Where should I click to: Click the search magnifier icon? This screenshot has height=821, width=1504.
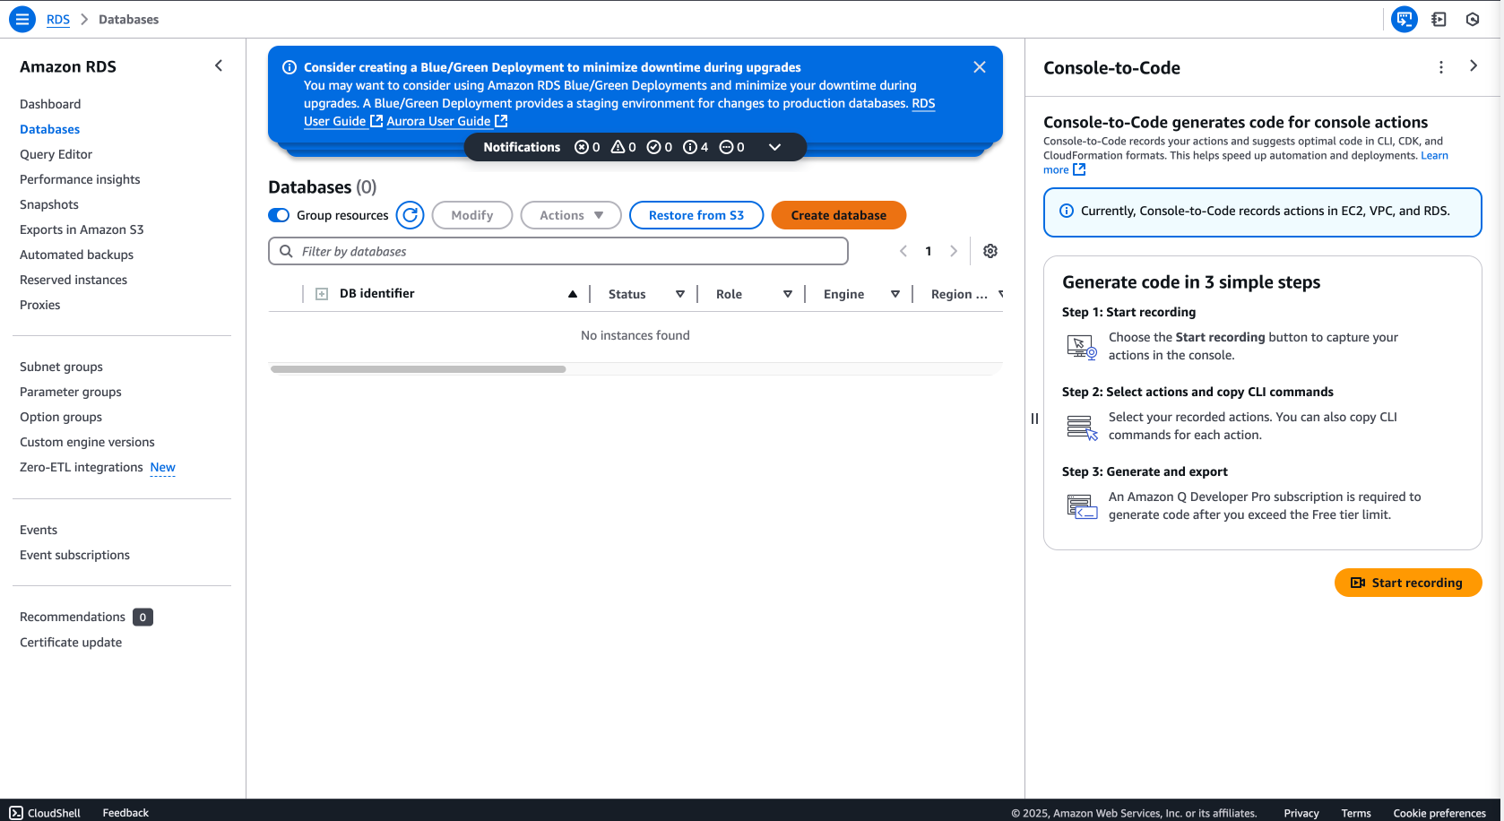tap(286, 251)
